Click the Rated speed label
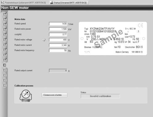153x117 pixels. [20, 23]
